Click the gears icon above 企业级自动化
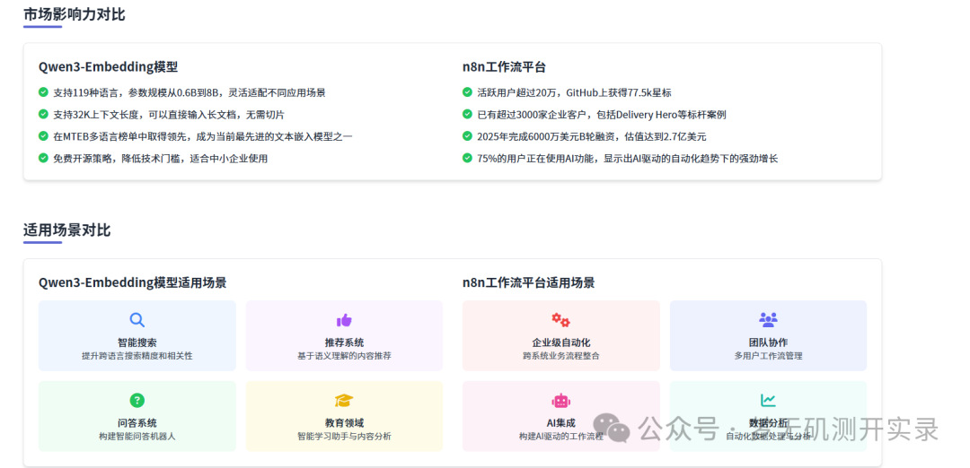Image resolution: width=970 pixels, height=468 pixels. (560, 320)
